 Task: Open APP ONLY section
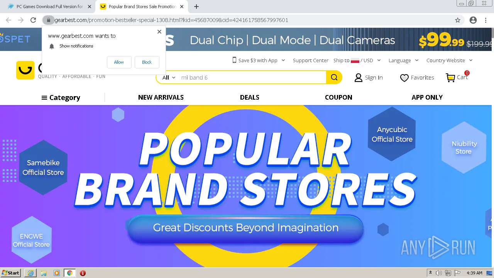[x=427, y=97]
